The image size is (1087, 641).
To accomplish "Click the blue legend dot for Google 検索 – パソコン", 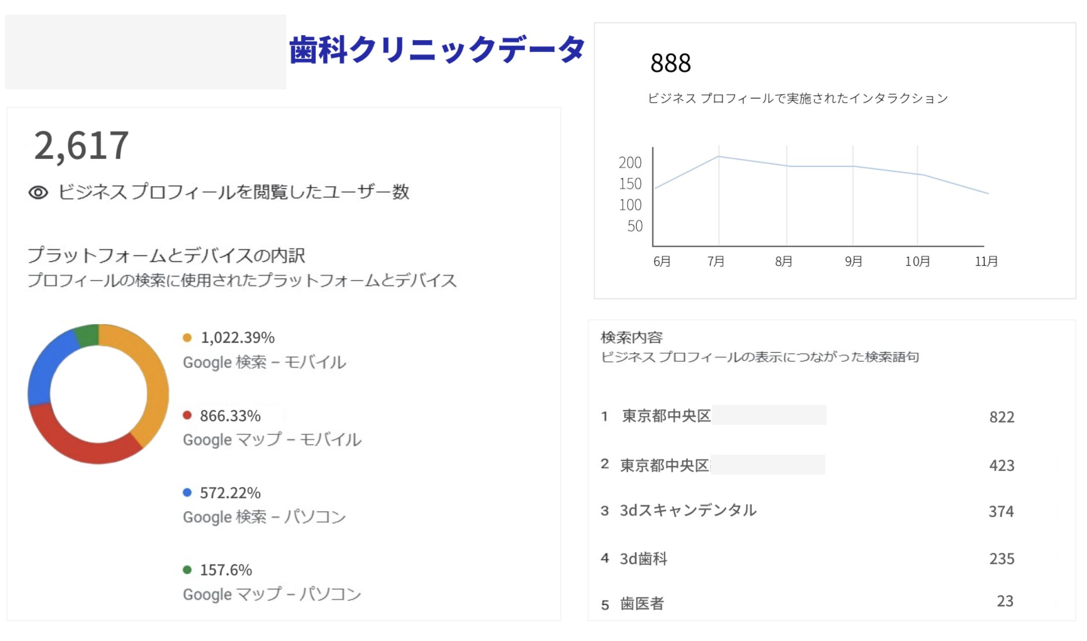I will (187, 492).
